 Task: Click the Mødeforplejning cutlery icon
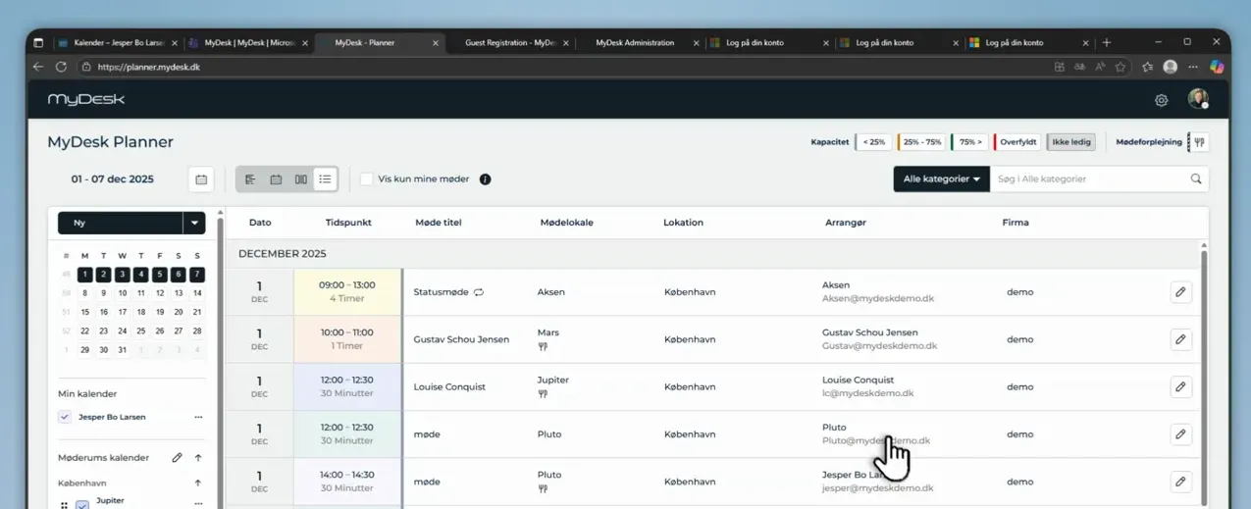pos(1199,142)
